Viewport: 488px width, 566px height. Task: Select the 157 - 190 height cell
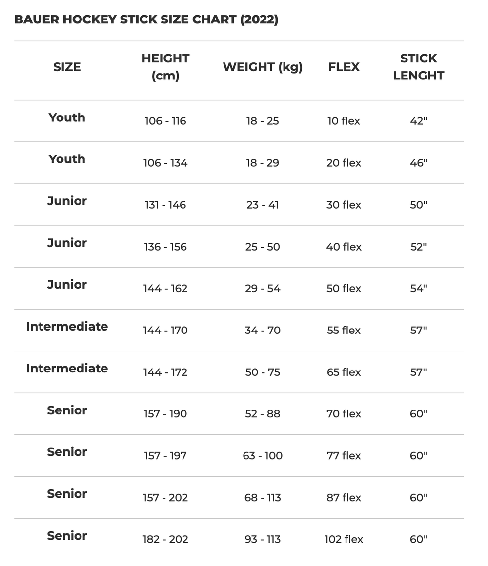tap(165, 414)
